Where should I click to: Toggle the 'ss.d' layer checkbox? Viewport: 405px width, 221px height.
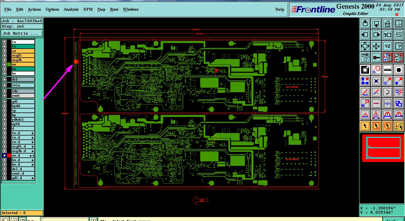(4, 155)
